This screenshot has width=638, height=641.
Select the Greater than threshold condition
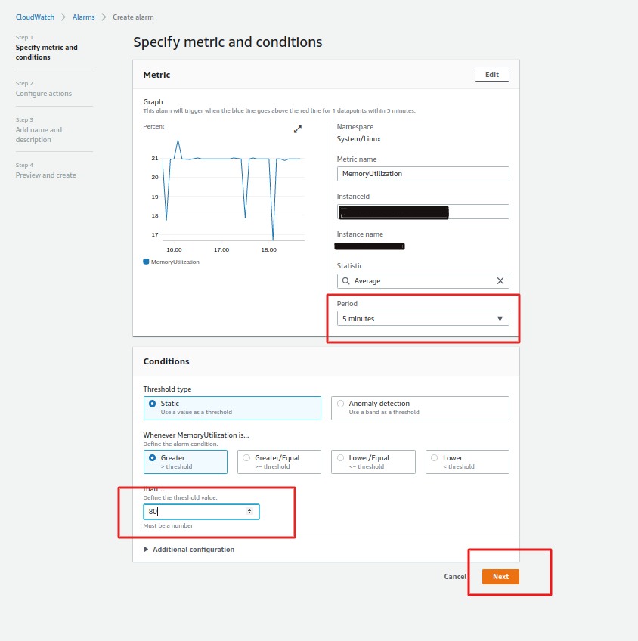(x=153, y=458)
